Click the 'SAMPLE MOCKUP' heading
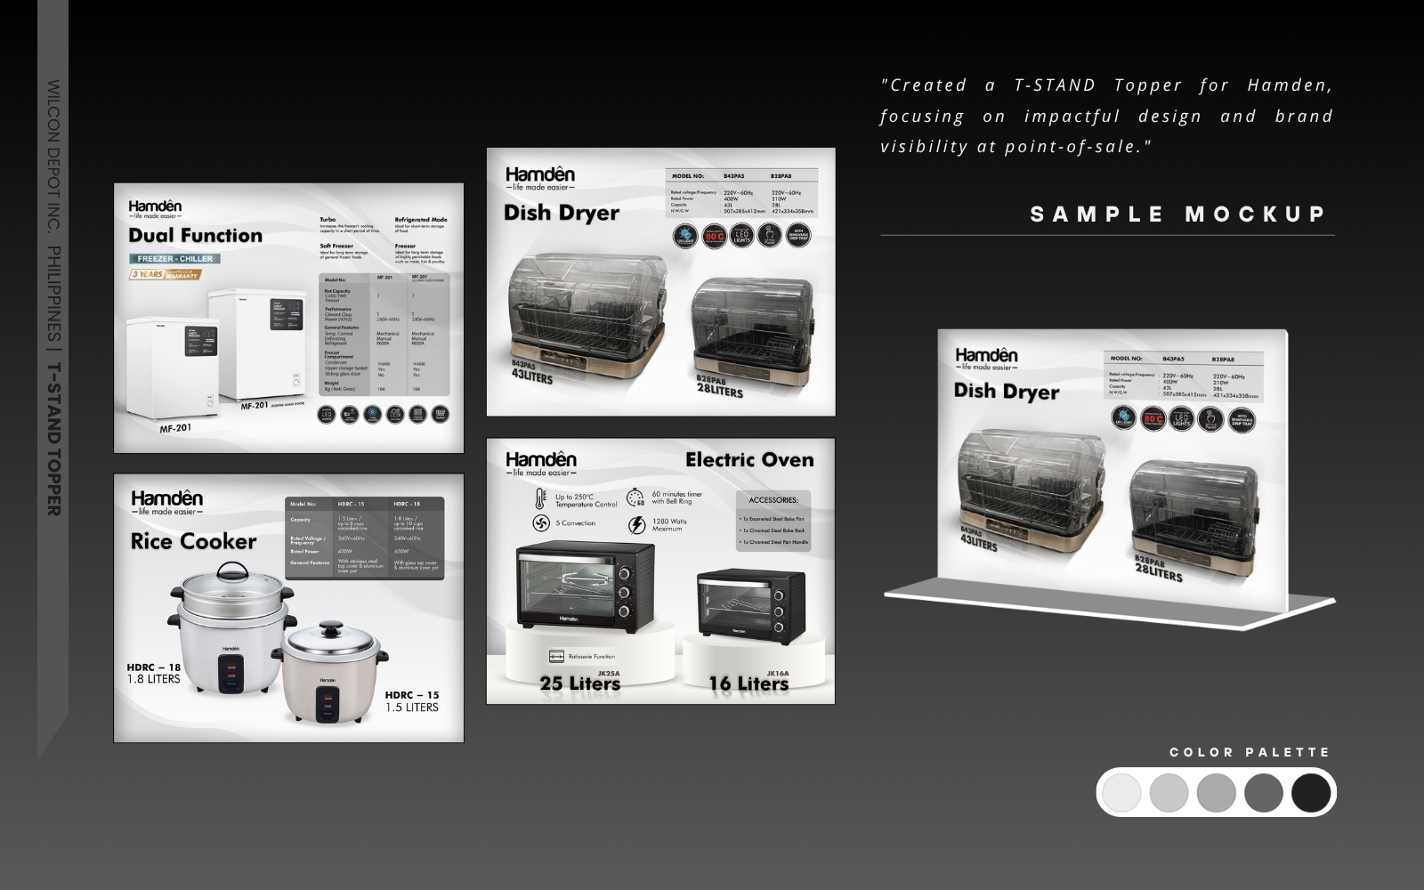This screenshot has height=890, width=1424. [x=1178, y=214]
